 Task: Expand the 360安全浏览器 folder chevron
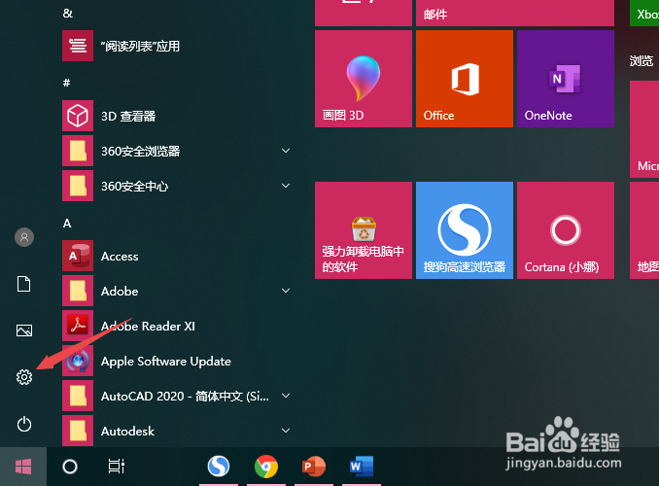286,151
